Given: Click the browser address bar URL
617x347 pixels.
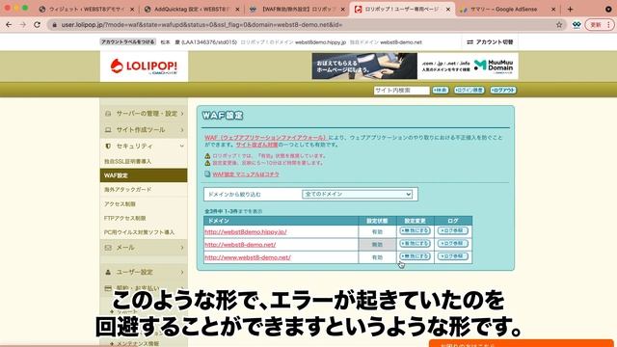Looking at the screenshot, I should 201,25.
